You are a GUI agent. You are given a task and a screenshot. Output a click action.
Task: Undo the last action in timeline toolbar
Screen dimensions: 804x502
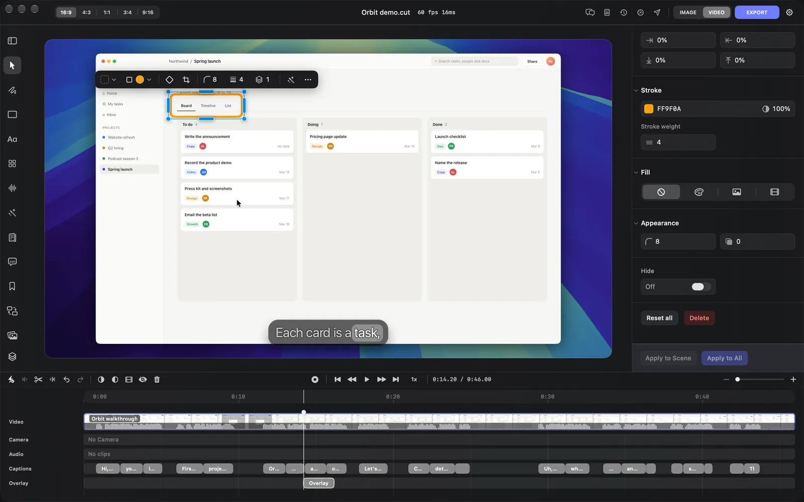pos(66,380)
